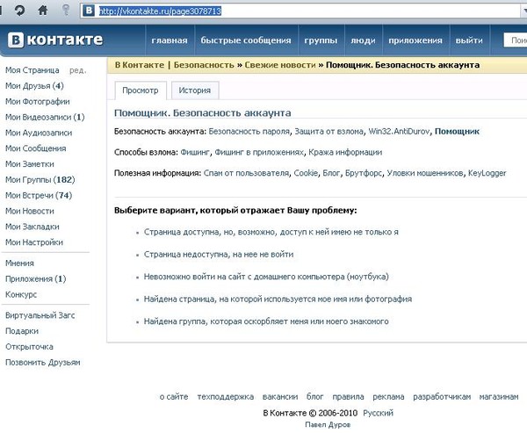Open Мои Новости in sidebar
The width and height of the screenshot is (527, 433).
30,211
